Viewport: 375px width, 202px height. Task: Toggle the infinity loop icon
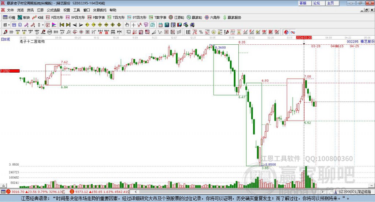pyautogui.click(x=293, y=32)
